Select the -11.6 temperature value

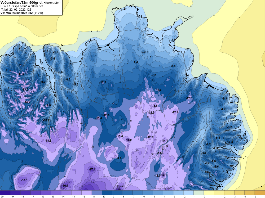(158, 90)
